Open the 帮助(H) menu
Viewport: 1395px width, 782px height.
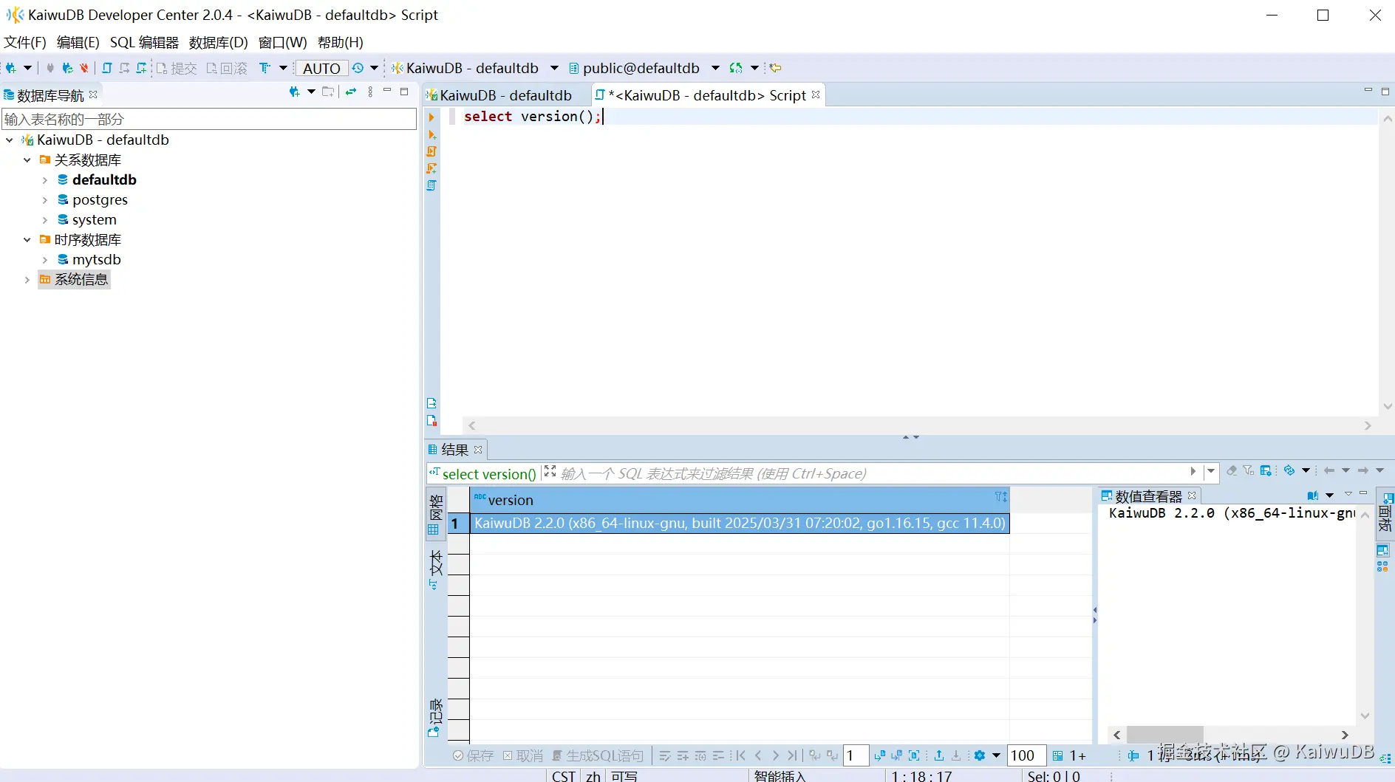pyautogui.click(x=341, y=42)
